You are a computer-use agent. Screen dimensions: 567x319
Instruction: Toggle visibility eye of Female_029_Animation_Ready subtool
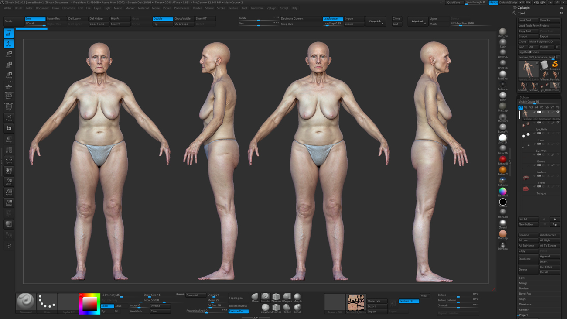point(557,112)
